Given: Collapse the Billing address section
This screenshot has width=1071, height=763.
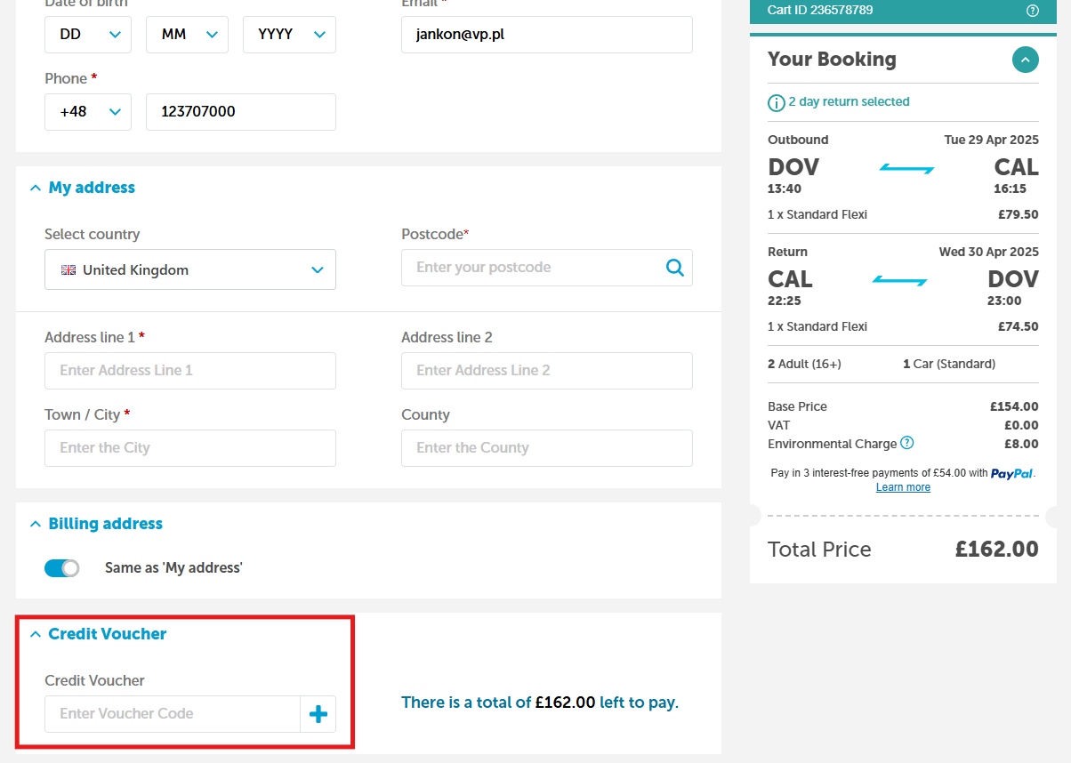Looking at the screenshot, I should 96,524.
